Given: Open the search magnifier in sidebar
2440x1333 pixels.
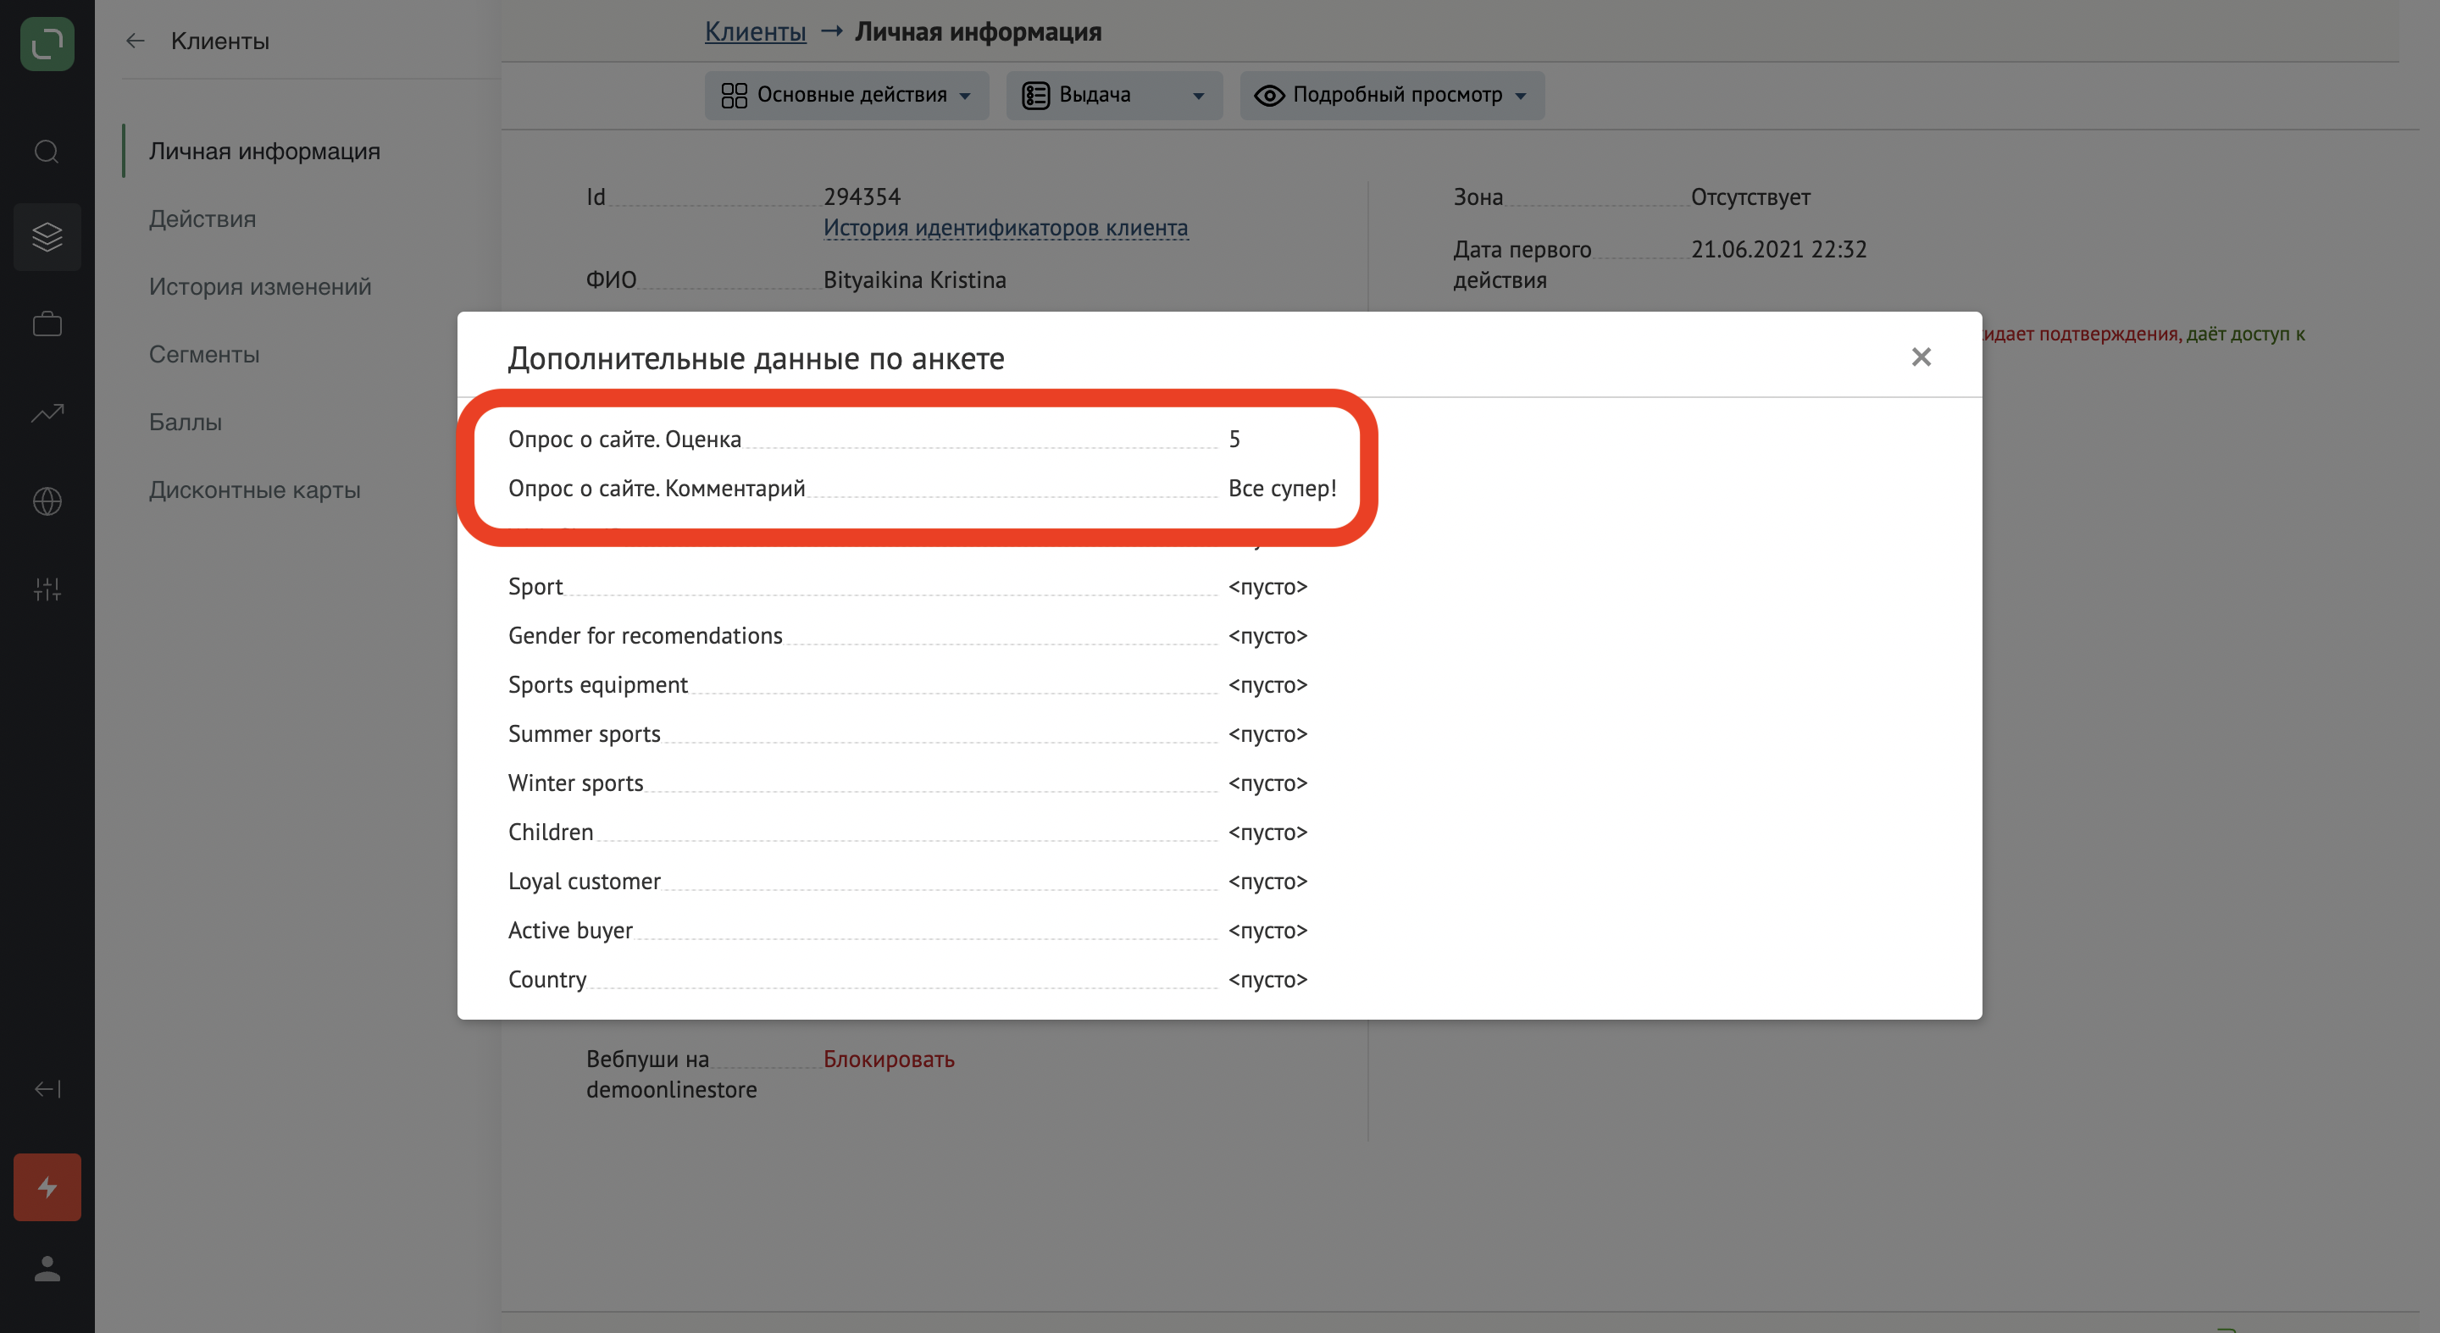Looking at the screenshot, I should click(47, 152).
